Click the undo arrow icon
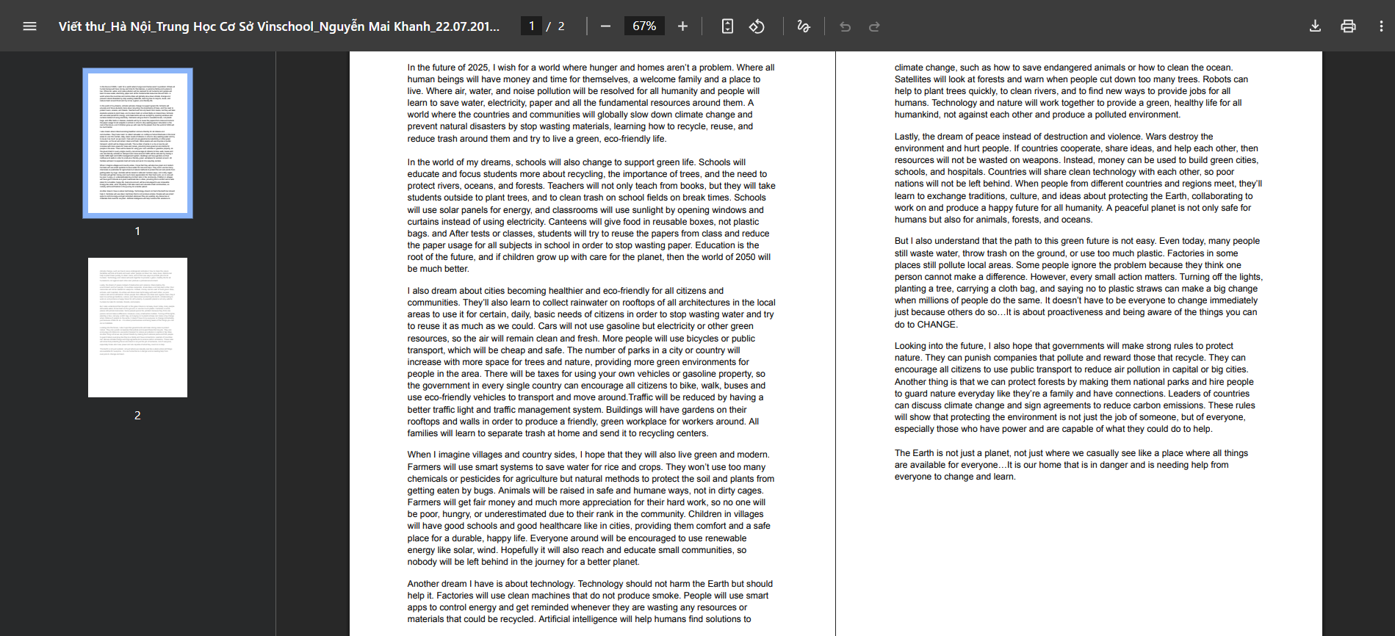 tap(845, 26)
